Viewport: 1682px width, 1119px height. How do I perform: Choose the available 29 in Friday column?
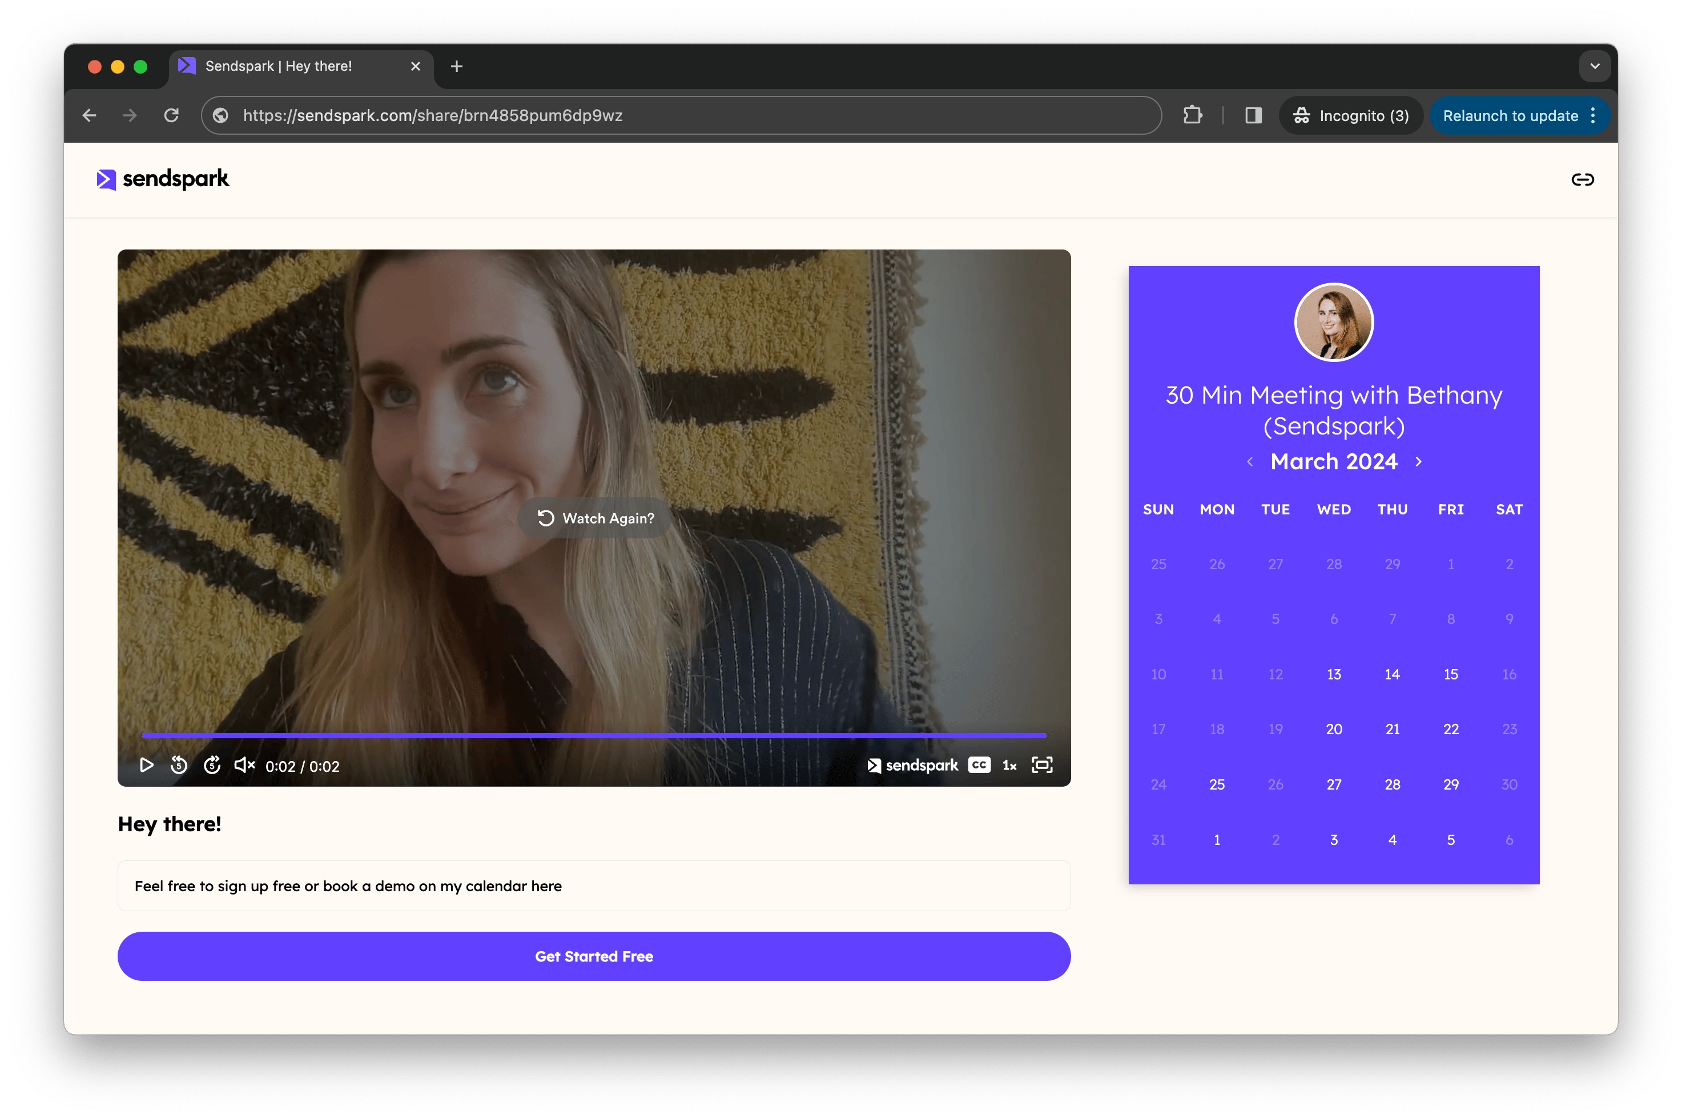tap(1450, 784)
